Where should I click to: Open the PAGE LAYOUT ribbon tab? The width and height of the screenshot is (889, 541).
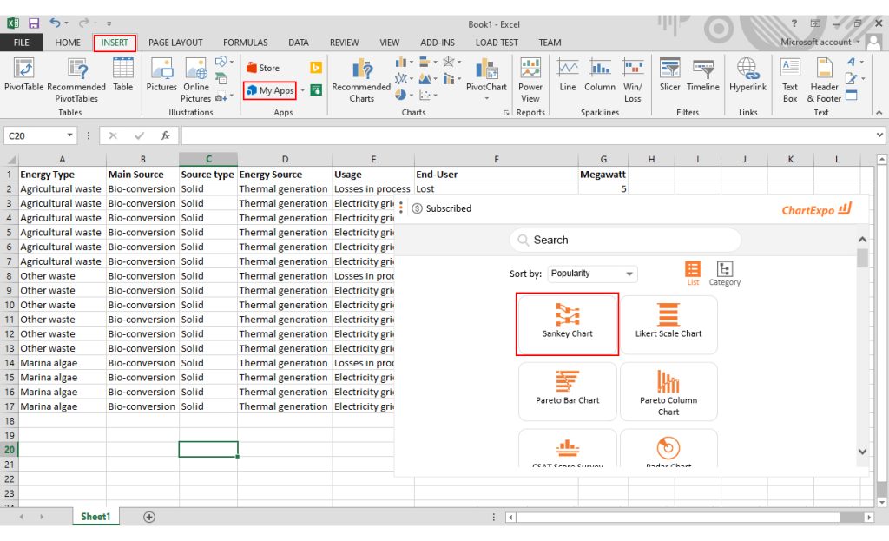click(175, 43)
